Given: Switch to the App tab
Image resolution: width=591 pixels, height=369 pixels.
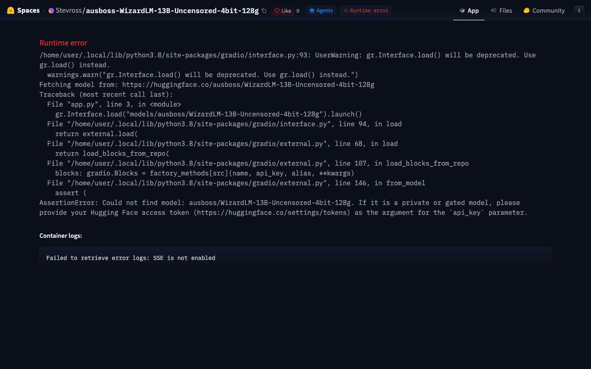Looking at the screenshot, I should (x=469, y=10).
